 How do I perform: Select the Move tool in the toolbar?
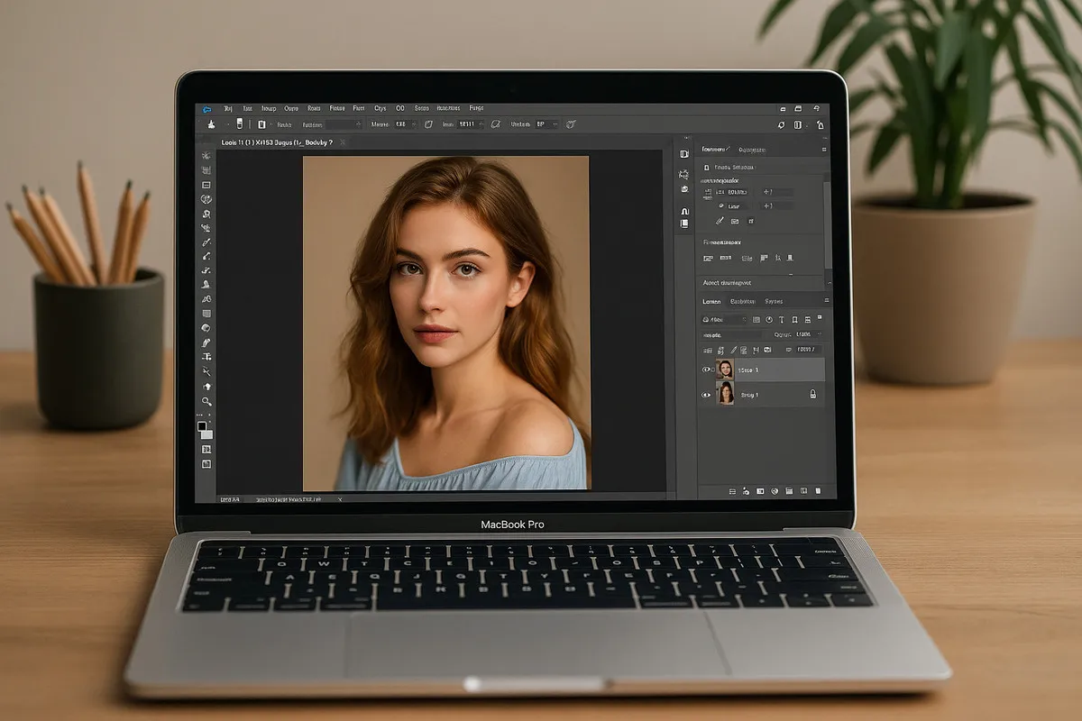click(206, 155)
